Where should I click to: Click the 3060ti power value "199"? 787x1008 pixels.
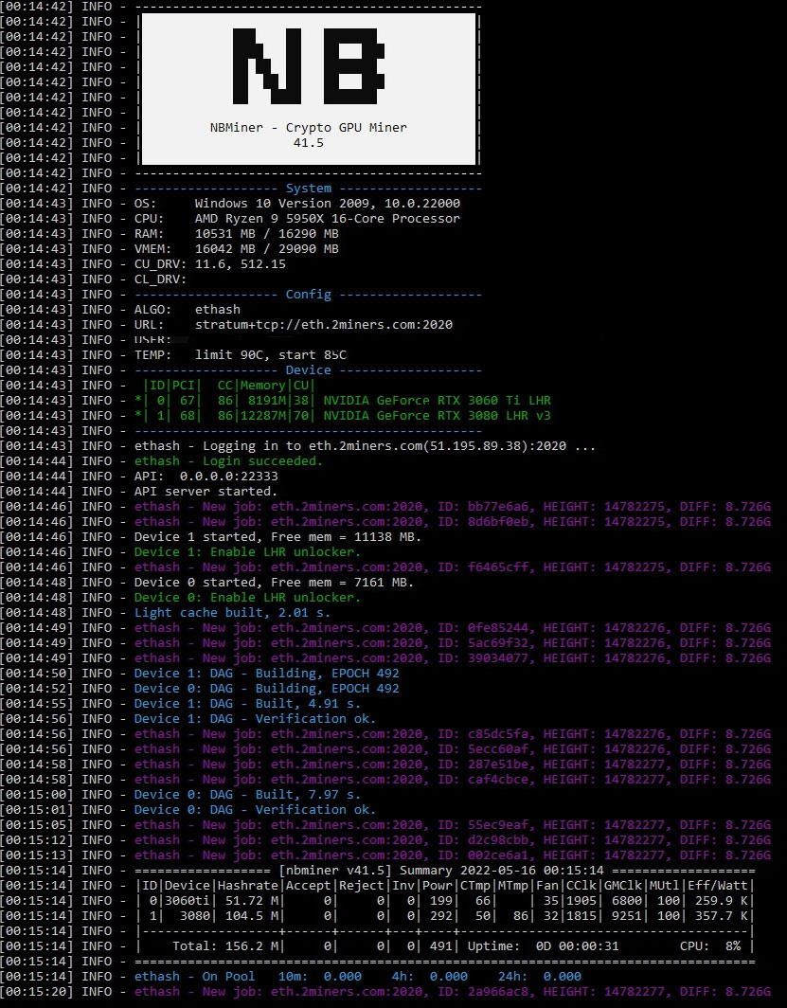point(441,901)
